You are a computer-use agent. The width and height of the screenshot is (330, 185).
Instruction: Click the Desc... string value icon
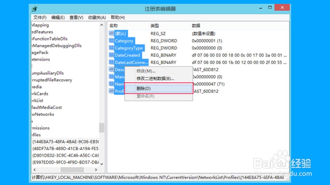111,69
